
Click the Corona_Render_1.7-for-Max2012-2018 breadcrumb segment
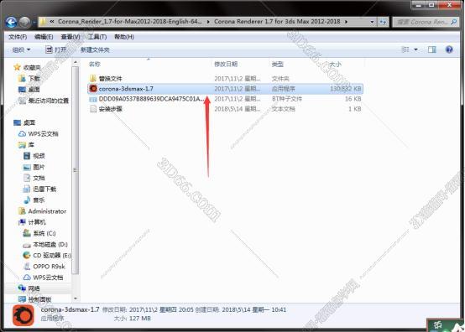tap(130, 21)
